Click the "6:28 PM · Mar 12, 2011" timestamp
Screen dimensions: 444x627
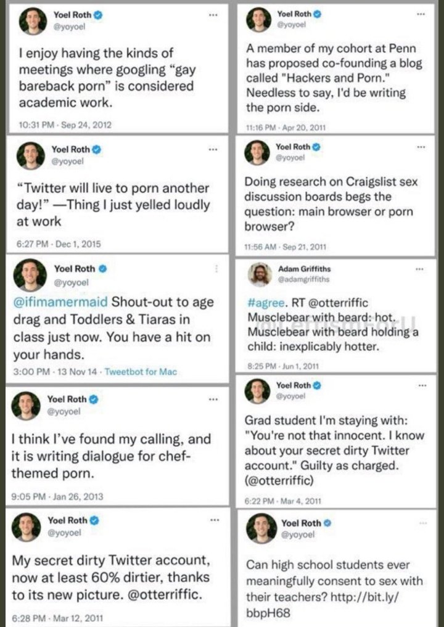58,617
